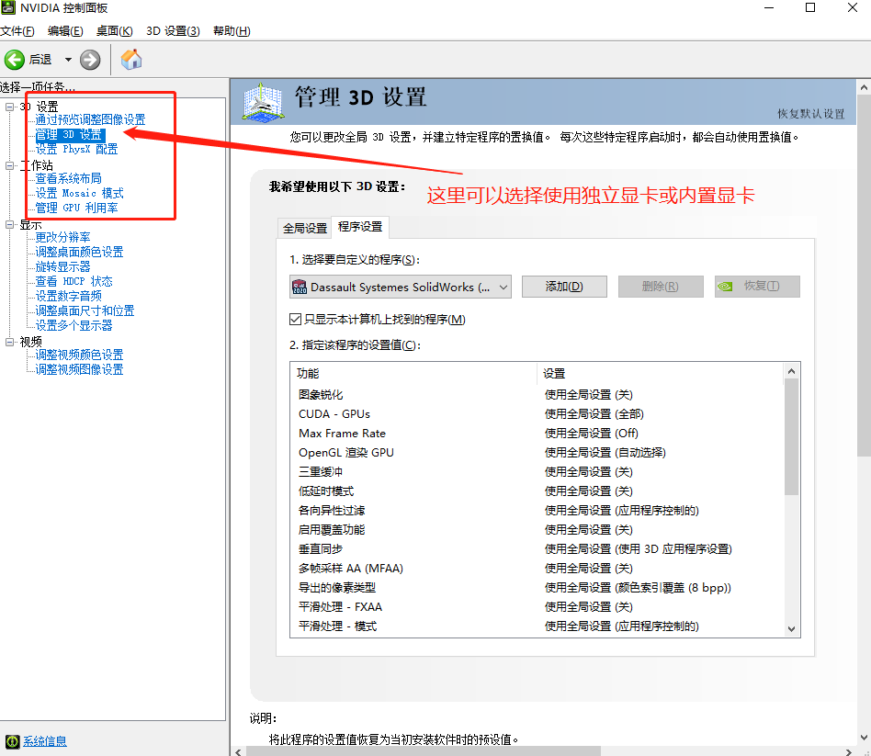Select the 平滑处理 - FXAA row
The height and width of the screenshot is (756, 871).
coord(537,606)
